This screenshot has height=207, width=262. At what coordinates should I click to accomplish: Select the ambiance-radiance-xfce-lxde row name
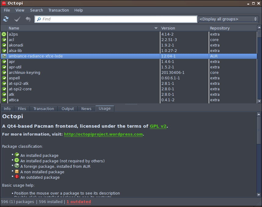click(36, 56)
